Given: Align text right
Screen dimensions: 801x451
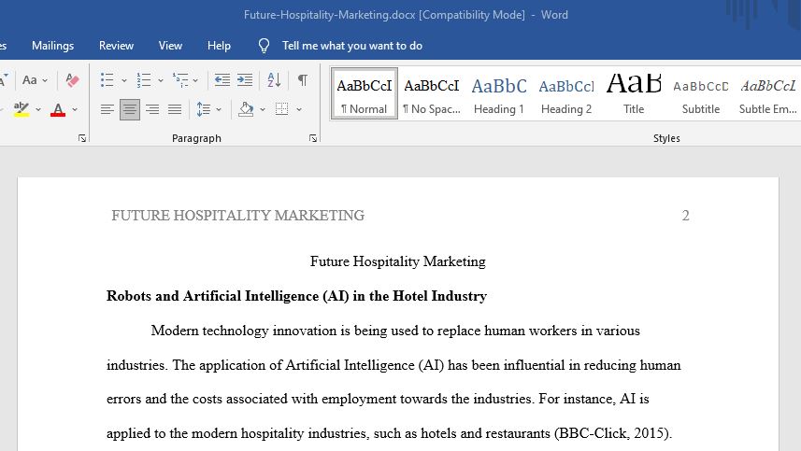Looking at the screenshot, I should [152, 109].
